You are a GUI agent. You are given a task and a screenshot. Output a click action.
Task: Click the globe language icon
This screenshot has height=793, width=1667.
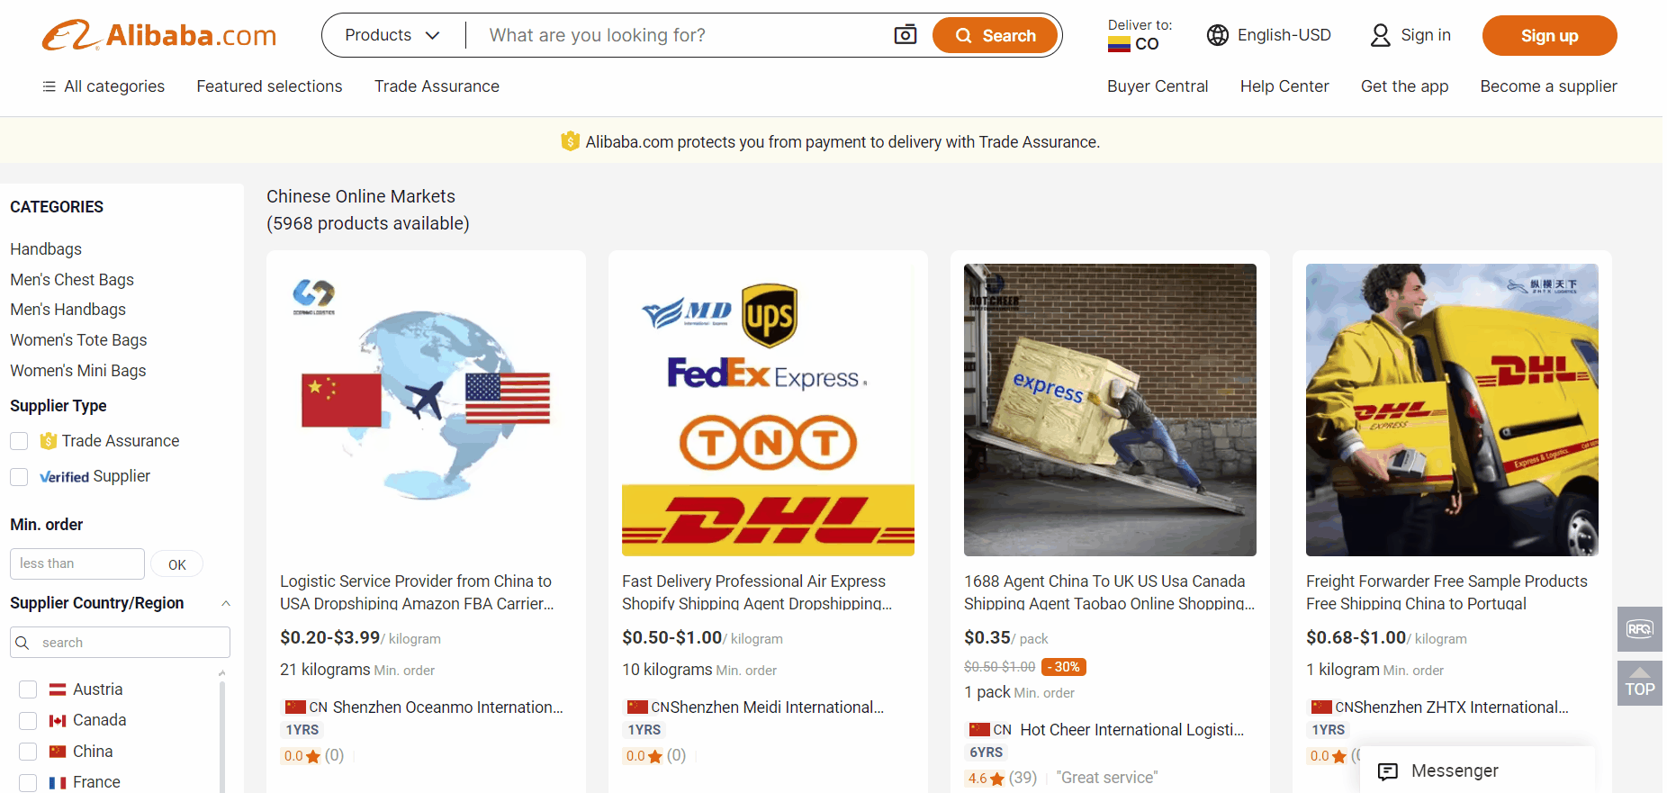1217,35
